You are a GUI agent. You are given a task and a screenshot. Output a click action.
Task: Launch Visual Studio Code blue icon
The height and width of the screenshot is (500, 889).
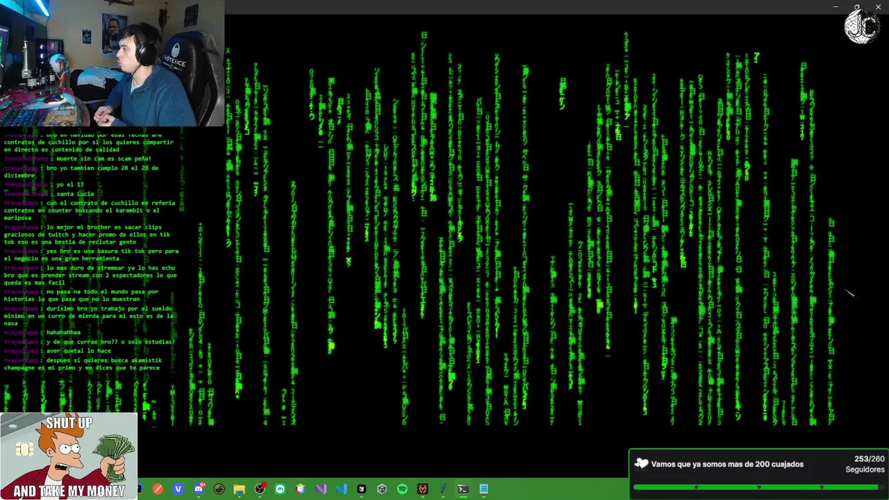click(342, 489)
